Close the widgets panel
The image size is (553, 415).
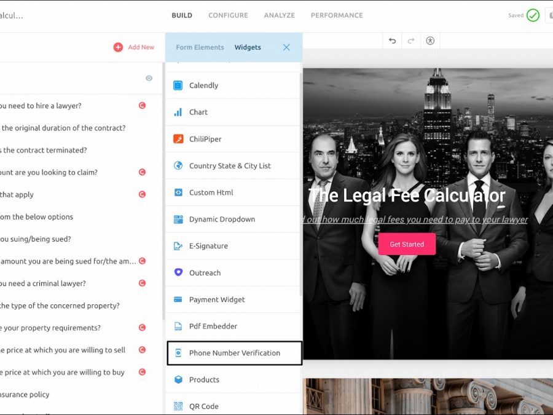pyautogui.click(x=286, y=47)
